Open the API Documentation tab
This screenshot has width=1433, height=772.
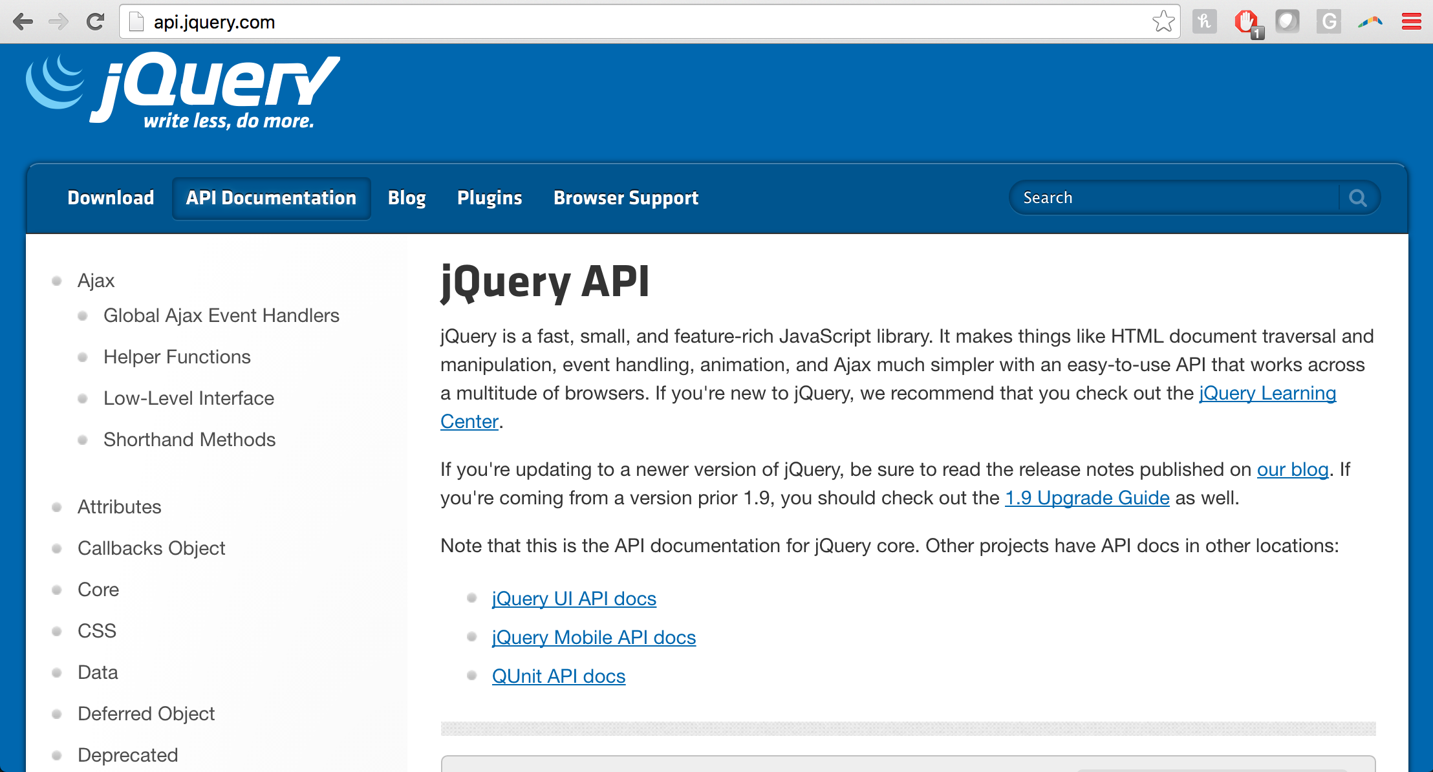[271, 198]
